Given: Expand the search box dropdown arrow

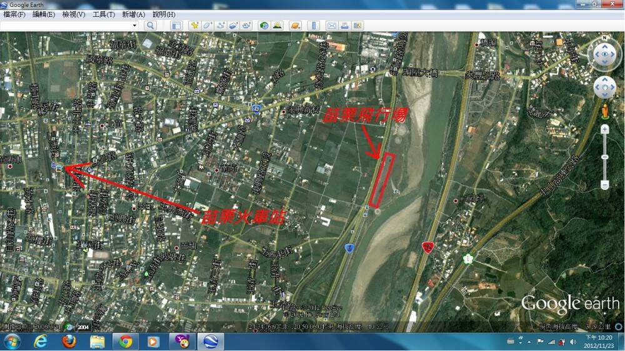Looking at the screenshot, I should [x=134, y=26].
